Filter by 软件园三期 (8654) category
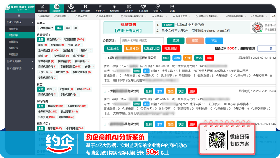Image resolution: width=280 pixels, height=158 pixels. 74,39
